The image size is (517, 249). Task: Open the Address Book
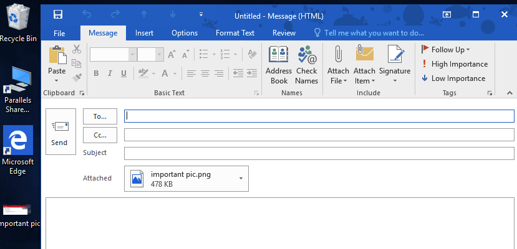click(279, 65)
